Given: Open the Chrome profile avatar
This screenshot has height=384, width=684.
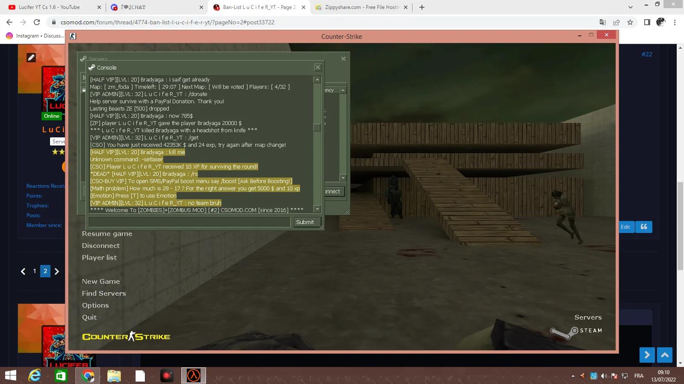Looking at the screenshot, I should (661, 22).
